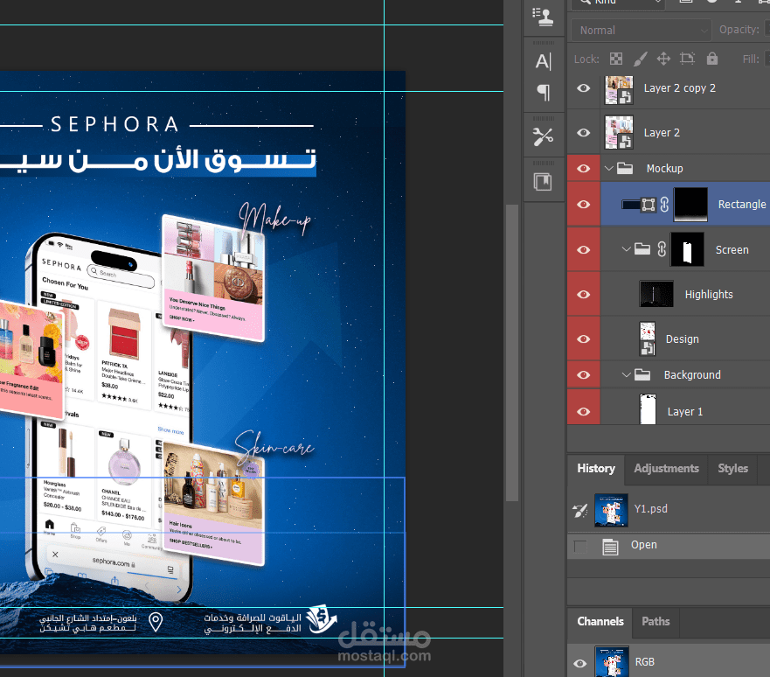Click the "Rectangle" layer name

[742, 205]
